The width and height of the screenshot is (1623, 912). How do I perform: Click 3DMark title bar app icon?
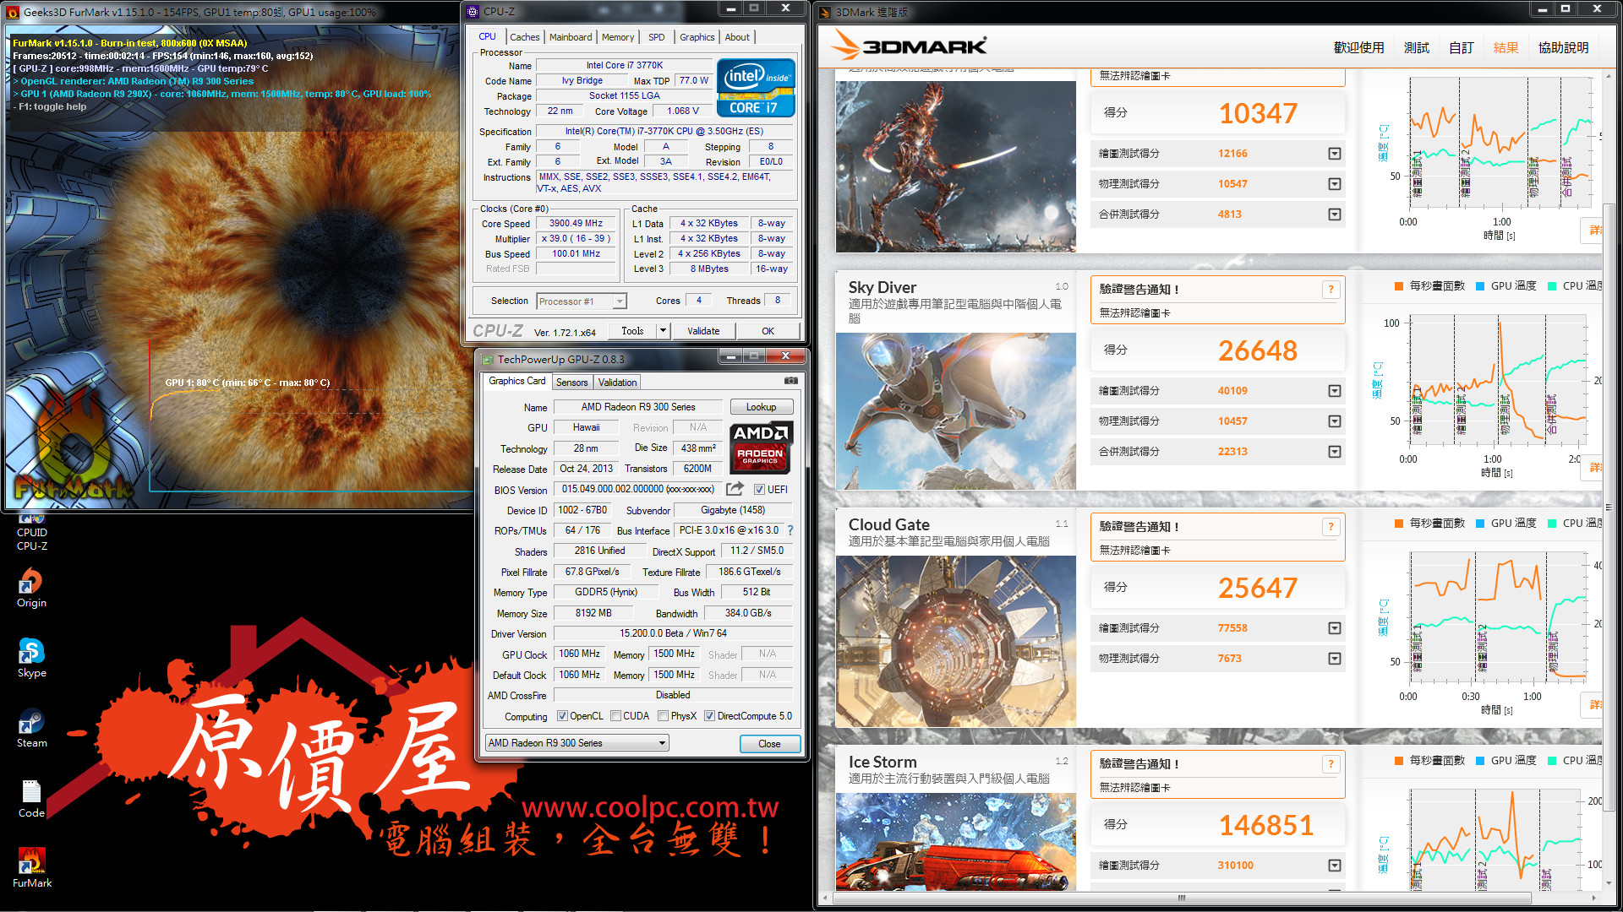pos(825,12)
